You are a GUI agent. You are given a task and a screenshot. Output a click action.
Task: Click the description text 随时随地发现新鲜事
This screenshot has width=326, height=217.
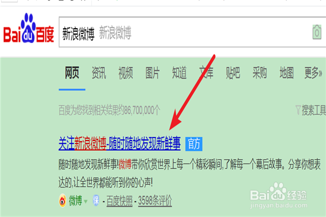88,164
